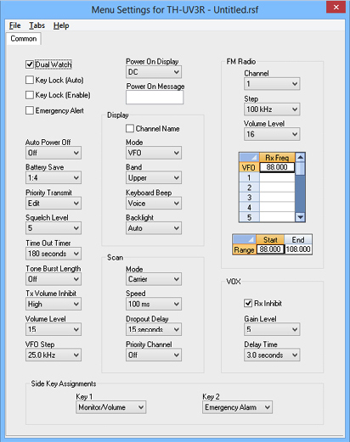This screenshot has height=442, width=350.
Task: Open the File menu
Action: point(14,25)
